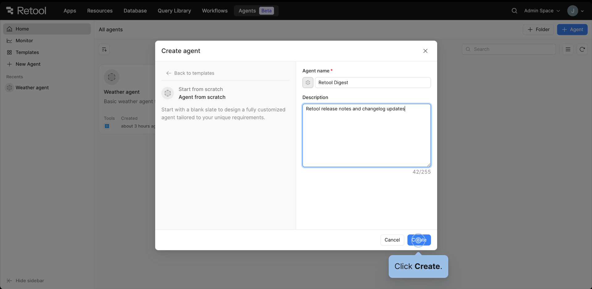
Task: Change the agent icon beside name field
Action: pyautogui.click(x=308, y=83)
